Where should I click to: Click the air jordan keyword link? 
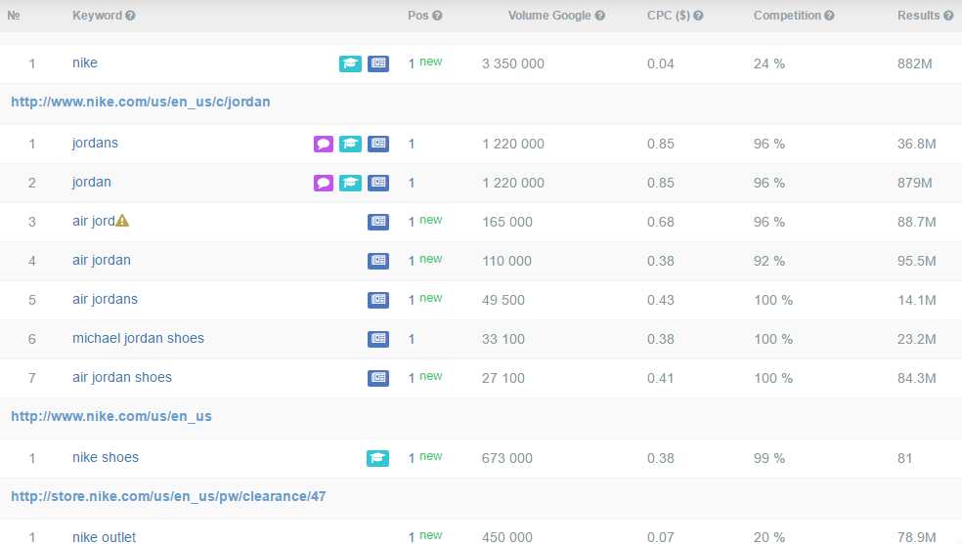pos(102,261)
